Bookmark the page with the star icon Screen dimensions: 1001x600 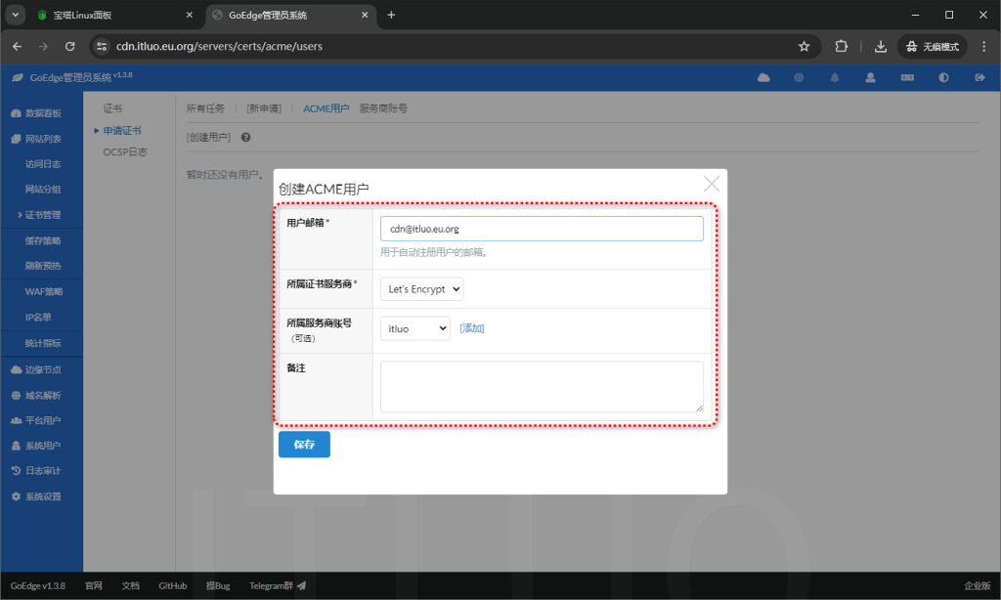coord(804,46)
